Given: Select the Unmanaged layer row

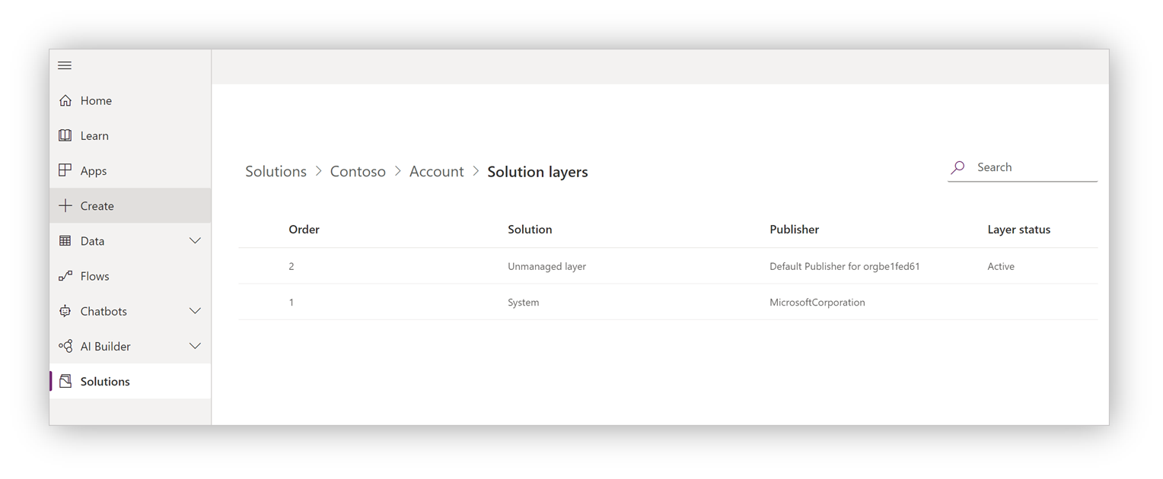Looking at the screenshot, I should [x=668, y=266].
